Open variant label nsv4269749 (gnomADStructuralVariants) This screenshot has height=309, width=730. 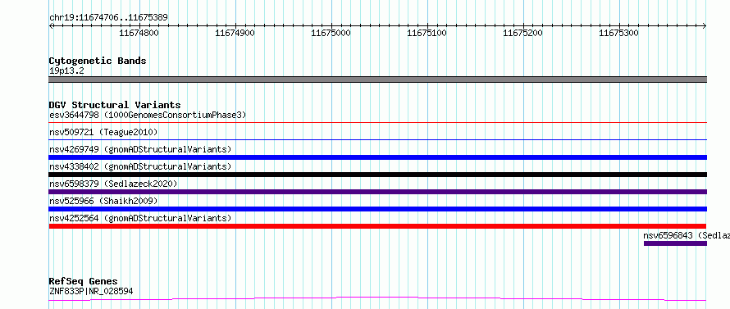click(140, 149)
